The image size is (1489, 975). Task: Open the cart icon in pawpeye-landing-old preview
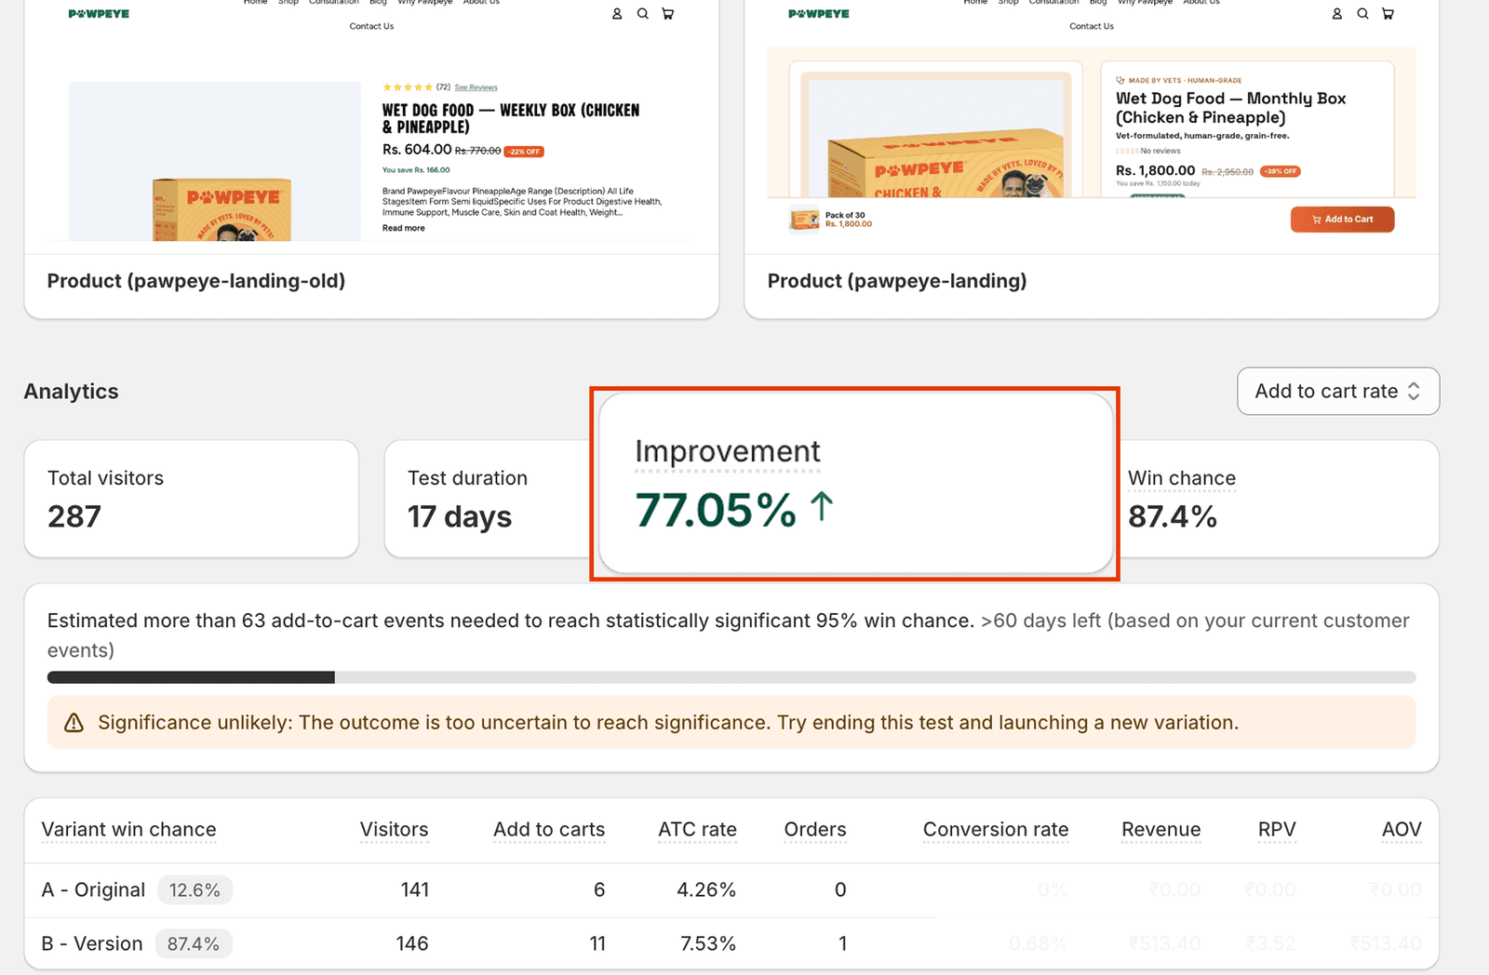(x=668, y=14)
